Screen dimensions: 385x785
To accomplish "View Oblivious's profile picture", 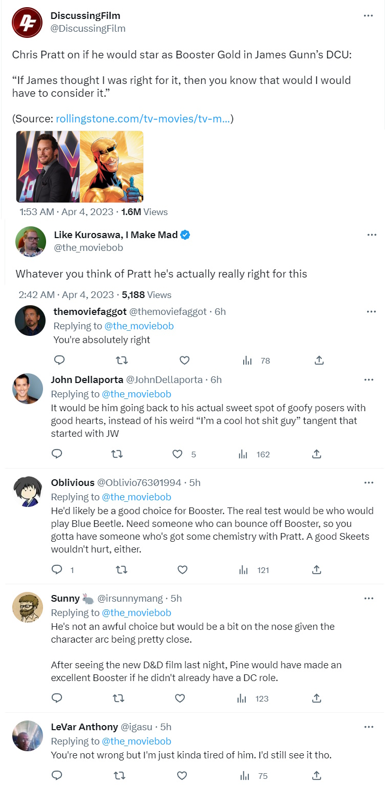I will (27, 492).
